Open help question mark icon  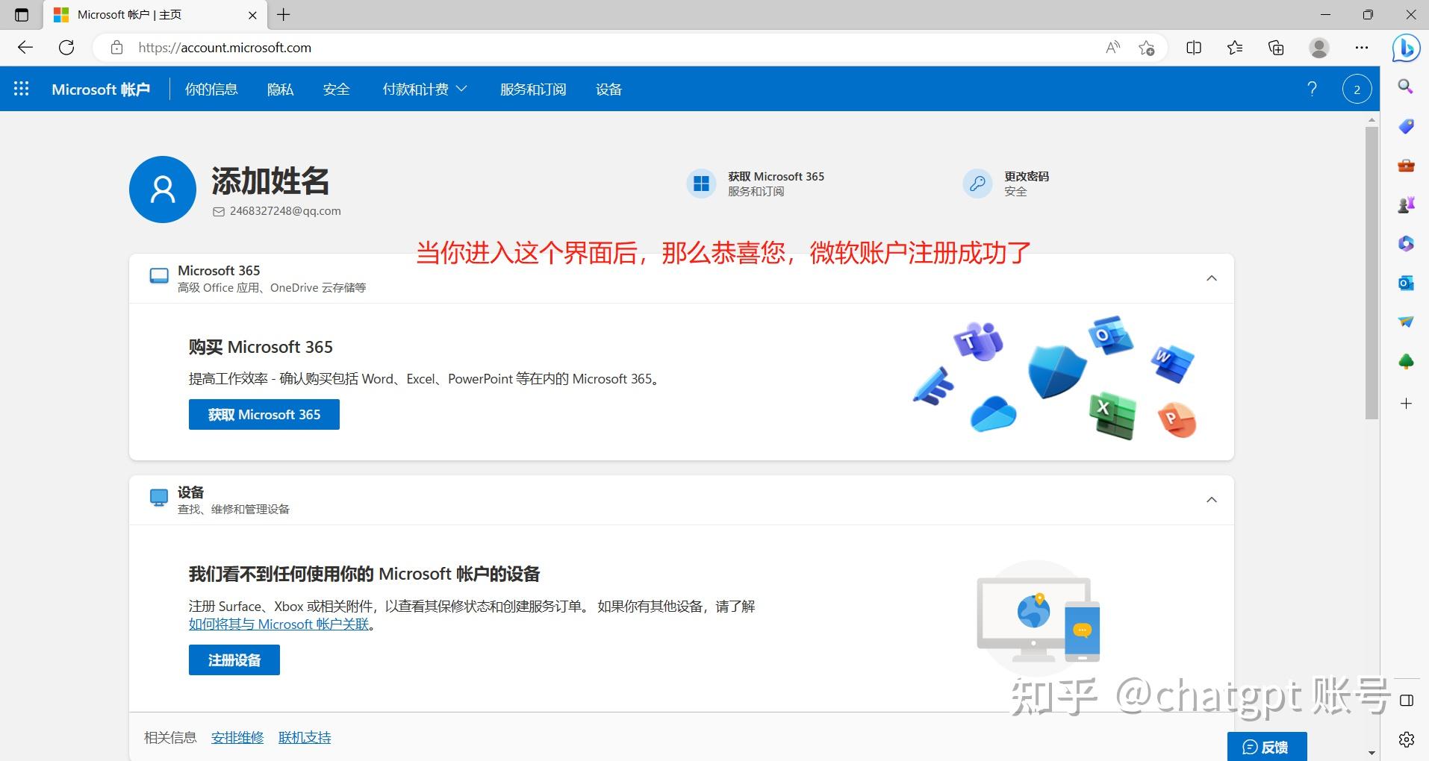(1312, 89)
